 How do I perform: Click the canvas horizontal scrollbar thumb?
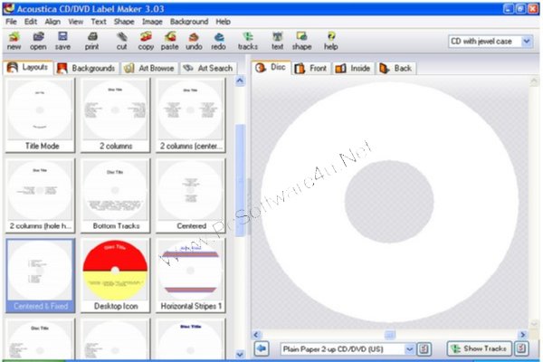coord(390,335)
